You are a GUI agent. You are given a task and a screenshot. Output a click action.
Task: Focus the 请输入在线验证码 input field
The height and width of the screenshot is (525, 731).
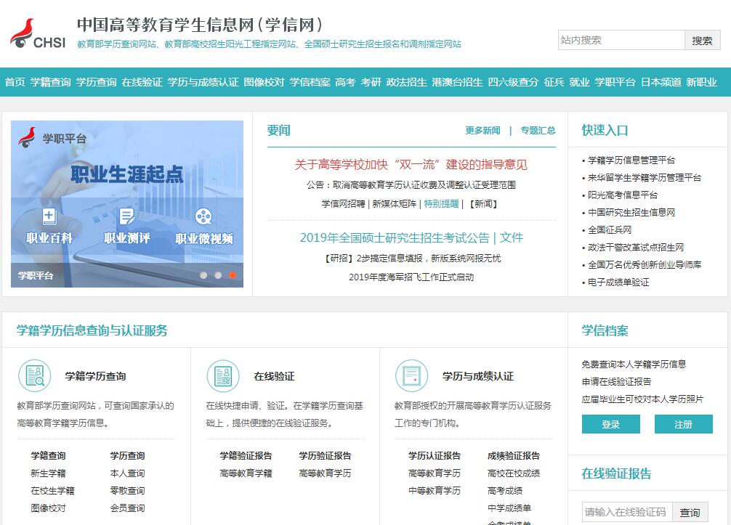[x=627, y=513]
